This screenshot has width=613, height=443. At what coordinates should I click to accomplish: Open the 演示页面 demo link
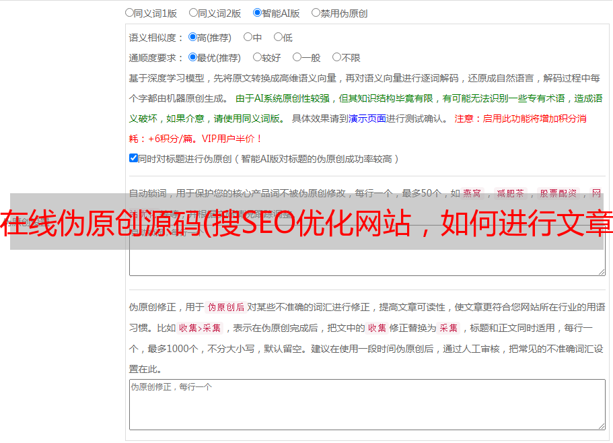[x=367, y=118]
